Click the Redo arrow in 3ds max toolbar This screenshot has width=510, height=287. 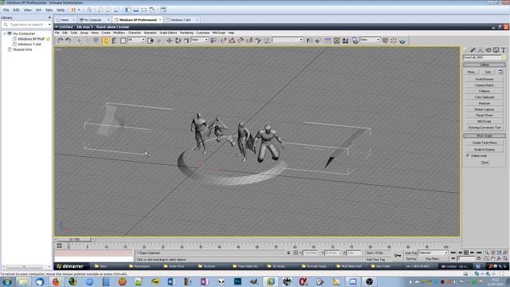click(69, 41)
